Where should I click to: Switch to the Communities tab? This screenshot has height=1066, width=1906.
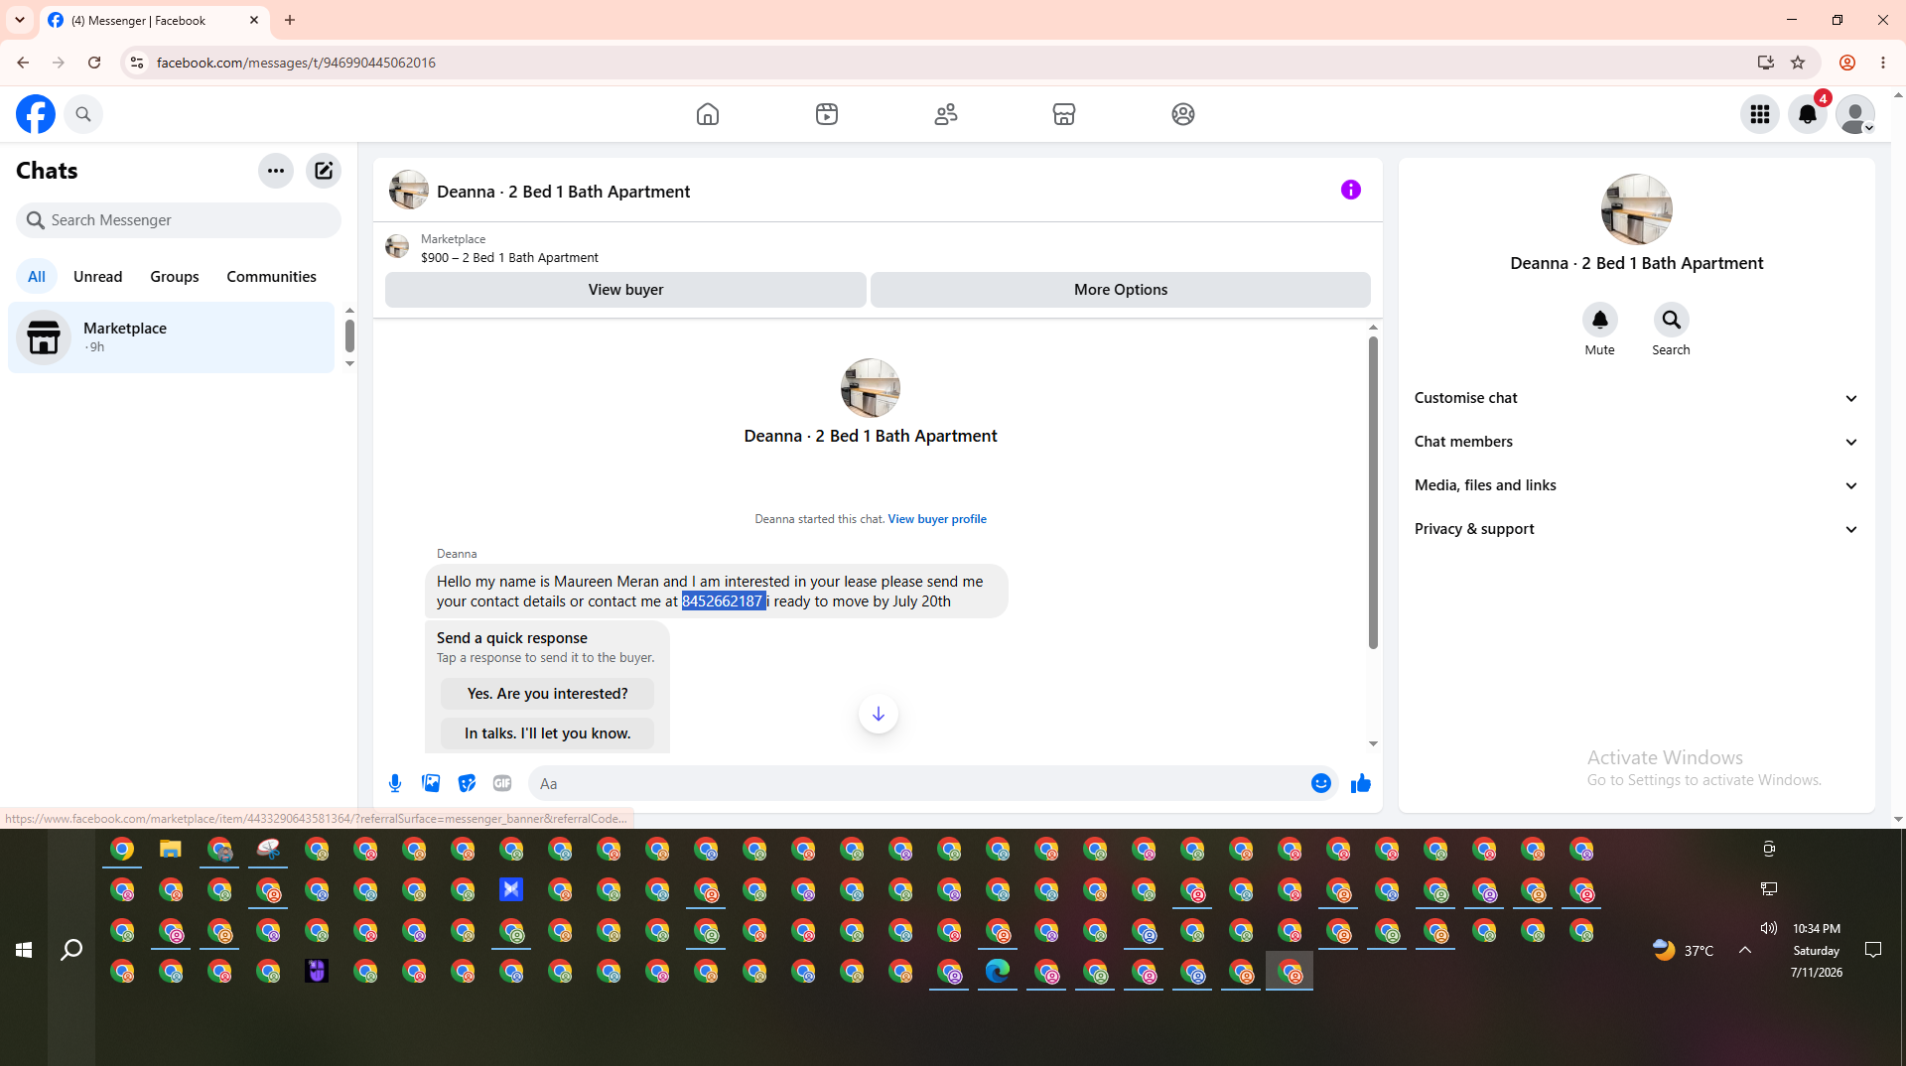click(x=271, y=276)
